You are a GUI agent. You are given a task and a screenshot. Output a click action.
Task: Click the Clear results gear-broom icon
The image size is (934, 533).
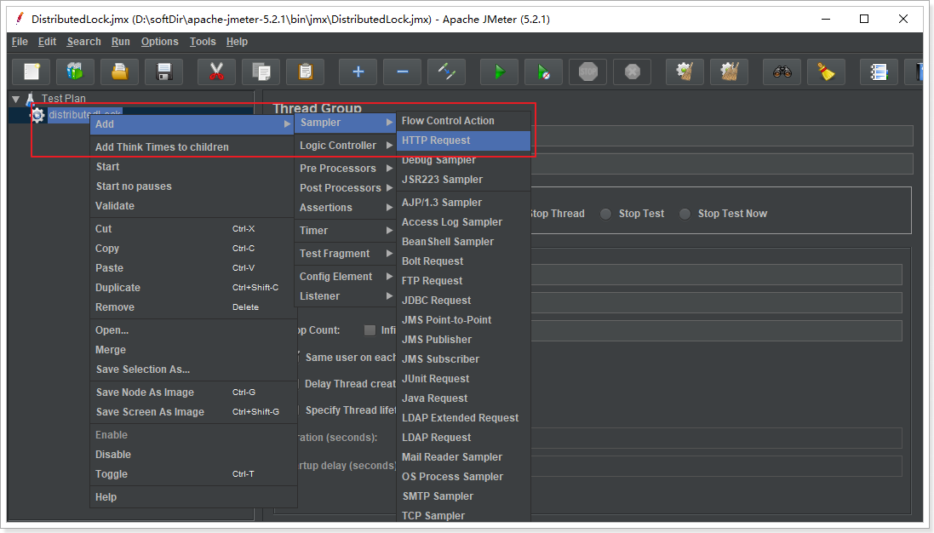tap(685, 72)
